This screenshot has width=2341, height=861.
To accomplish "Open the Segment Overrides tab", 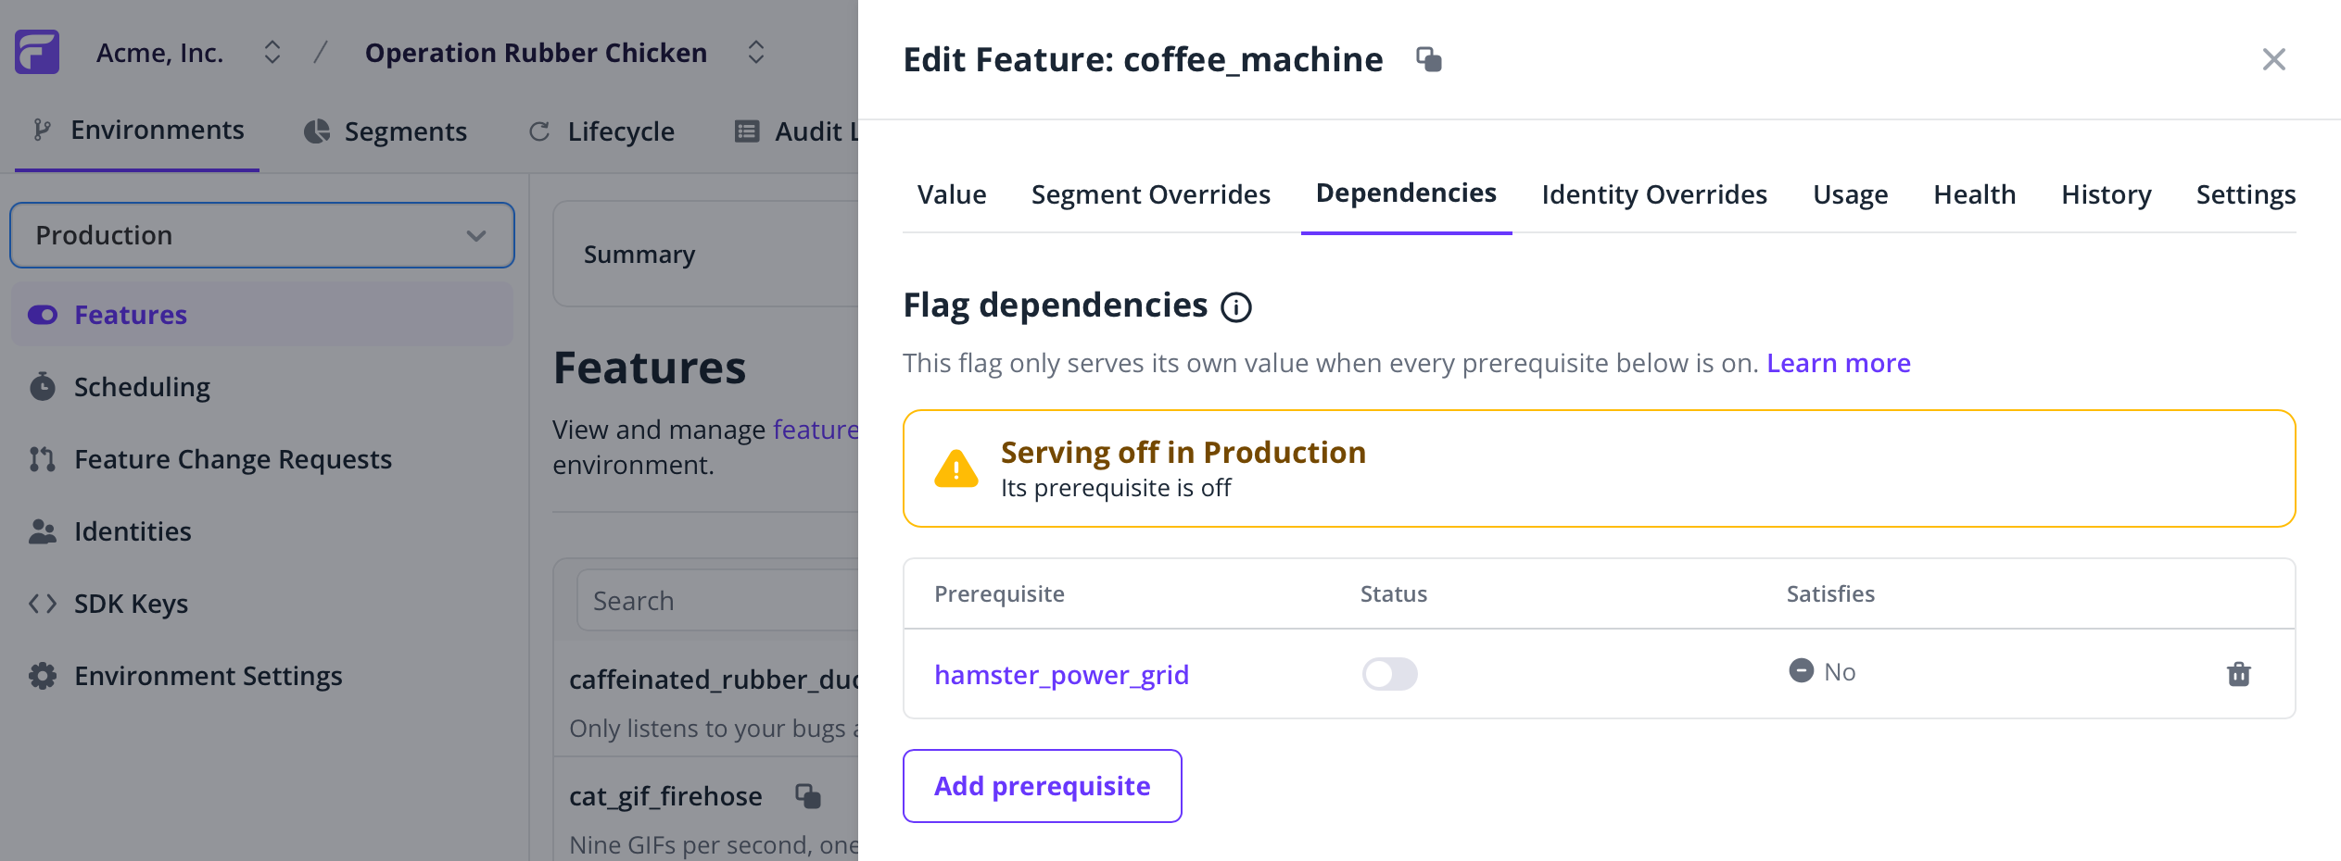I will click(1151, 194).
